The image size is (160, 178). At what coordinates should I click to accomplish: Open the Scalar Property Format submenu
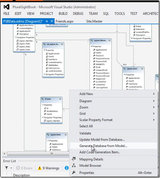[x=113, y=120]
